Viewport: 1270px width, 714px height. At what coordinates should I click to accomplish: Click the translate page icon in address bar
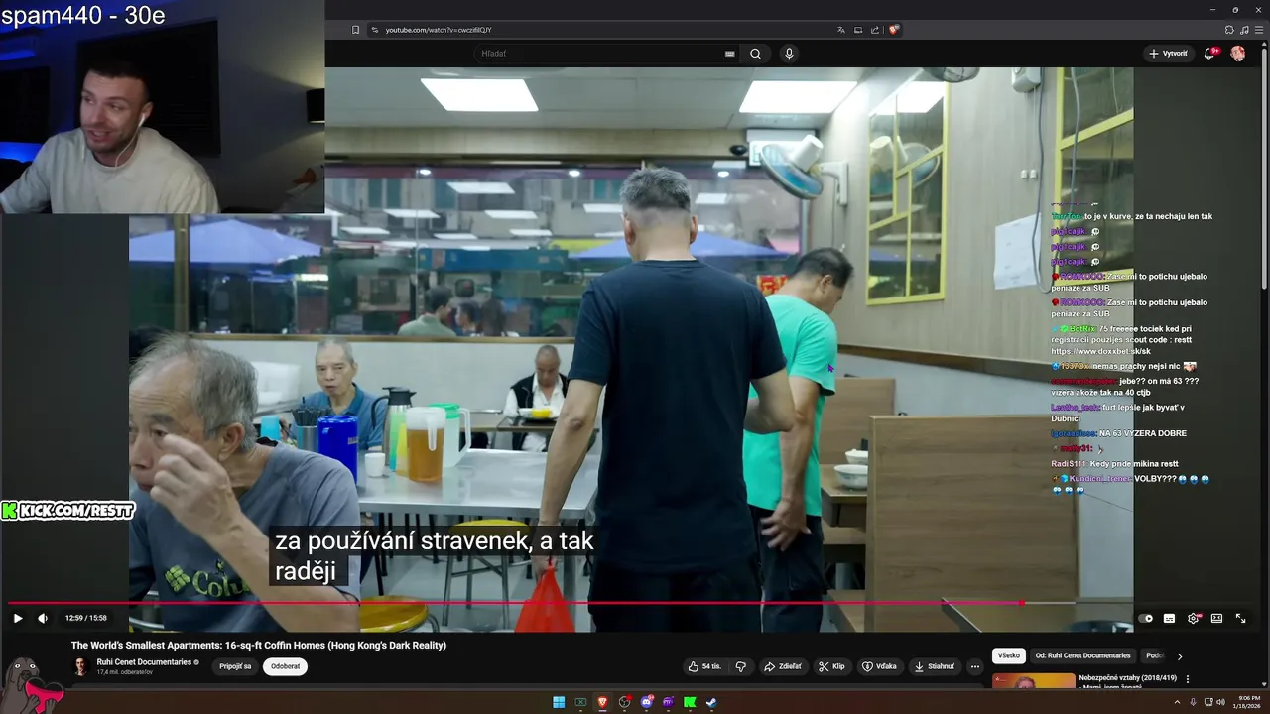tap(841, 30)
